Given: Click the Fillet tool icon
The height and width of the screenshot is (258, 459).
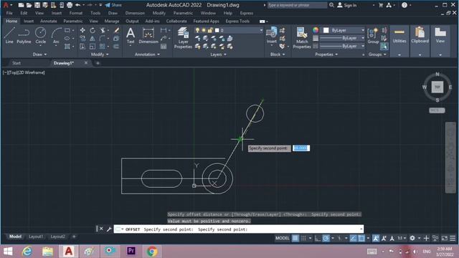Looking at the screenshot, I should [102, 38].
